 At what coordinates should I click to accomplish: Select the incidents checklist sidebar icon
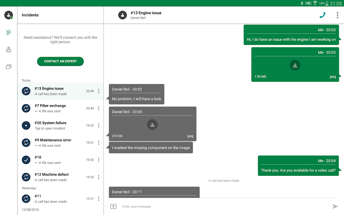9,33
